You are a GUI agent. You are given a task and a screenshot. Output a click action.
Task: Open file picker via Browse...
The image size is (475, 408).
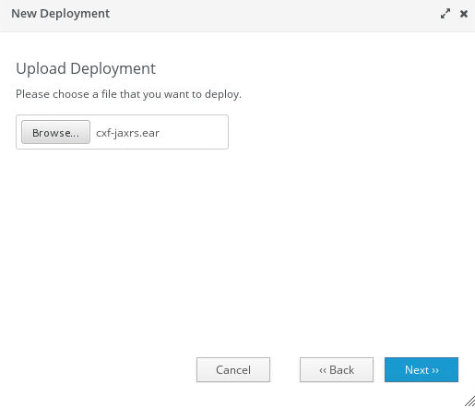point(55,132)
